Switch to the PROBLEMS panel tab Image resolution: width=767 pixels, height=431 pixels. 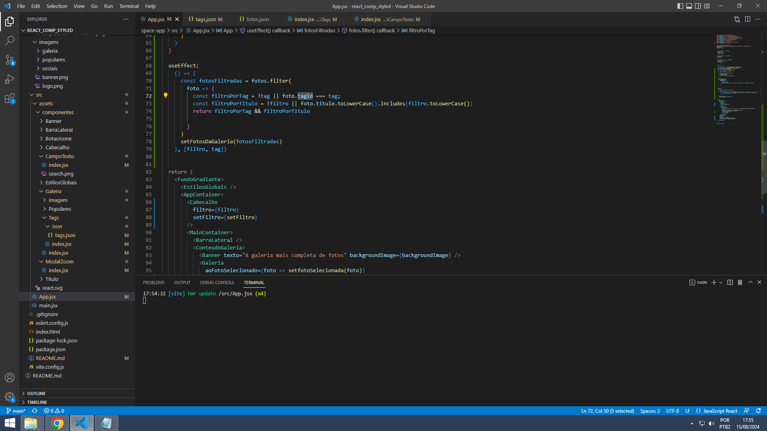(x=153, y=282)
